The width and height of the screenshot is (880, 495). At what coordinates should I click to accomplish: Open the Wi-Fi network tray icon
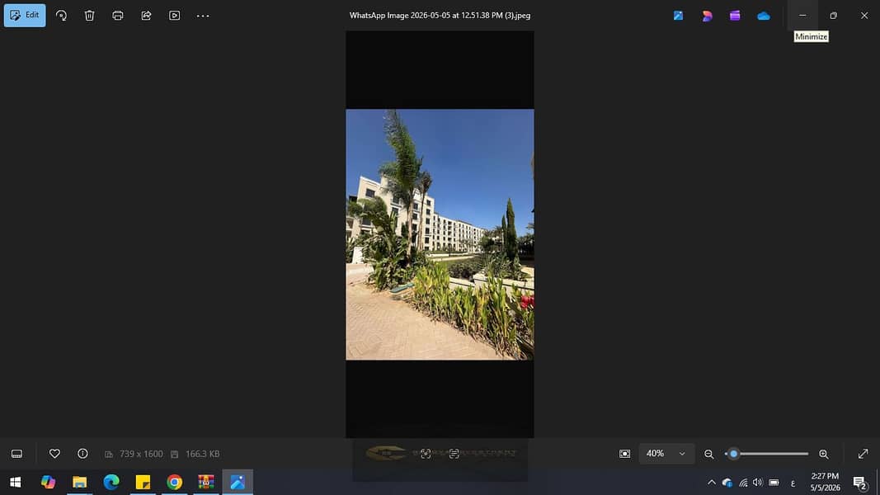[743, 482]
